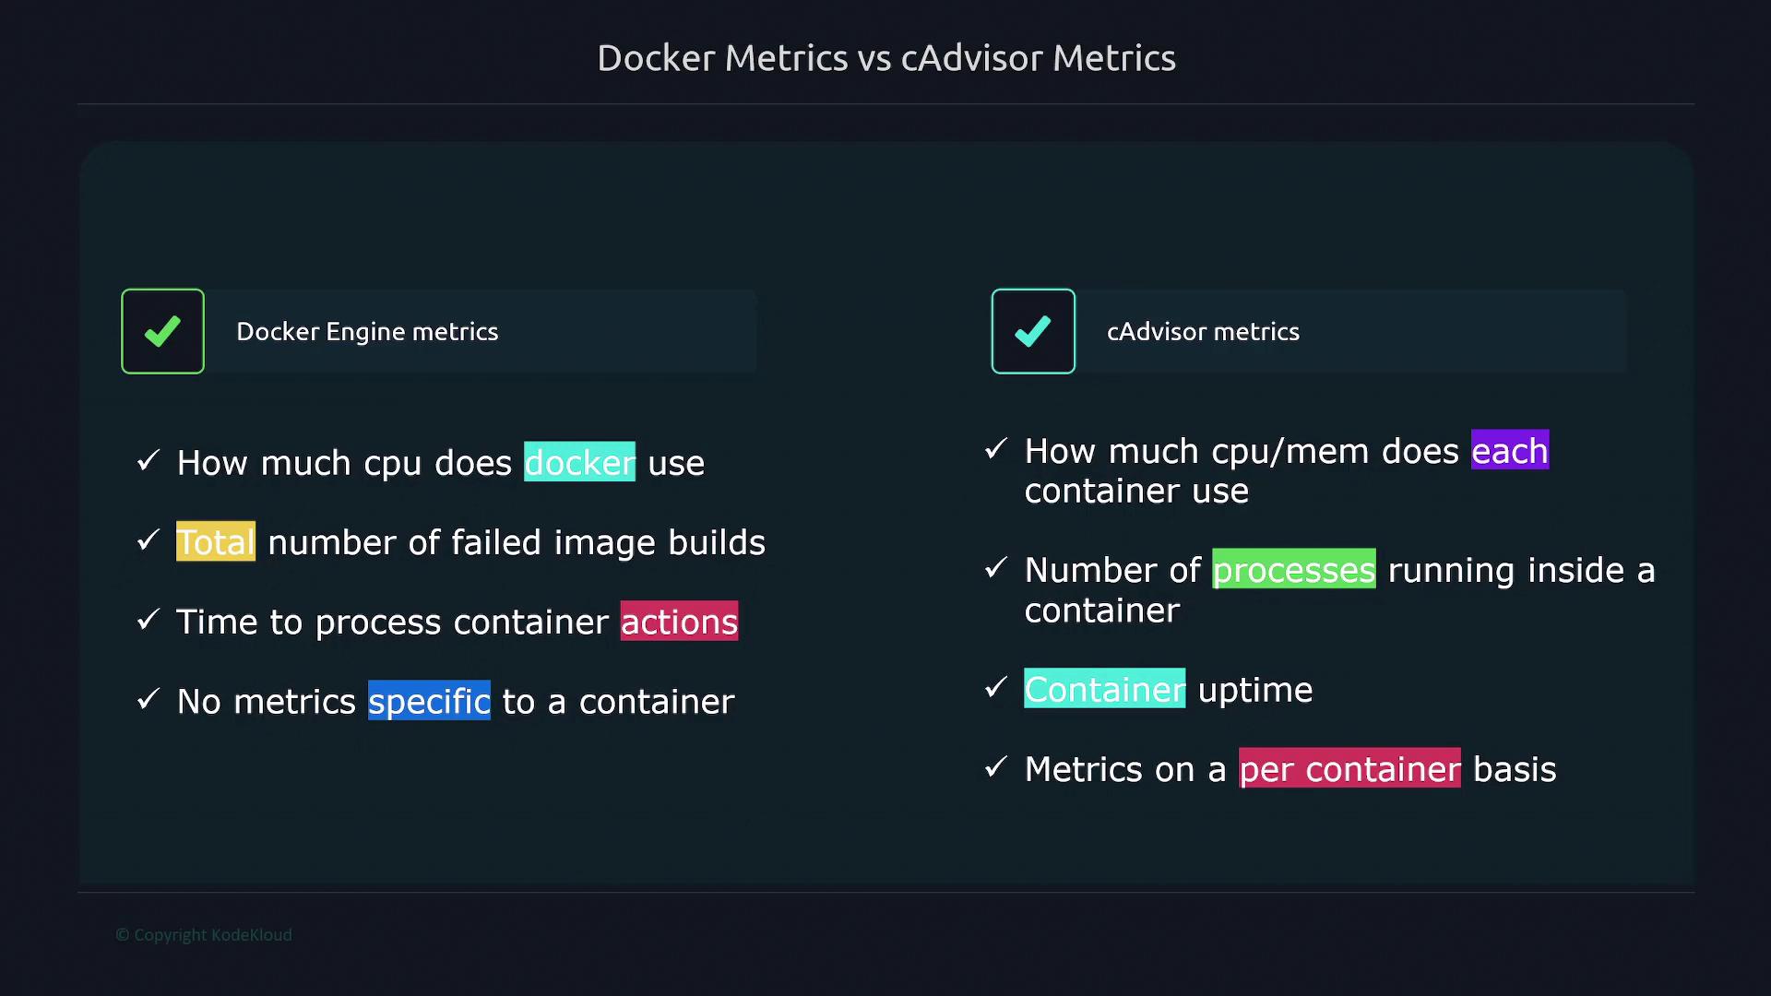Click the purple highlighted word "each"
Viewport: 1771px width, 996px height.
pyautogui.click(x=1509, y=451)
